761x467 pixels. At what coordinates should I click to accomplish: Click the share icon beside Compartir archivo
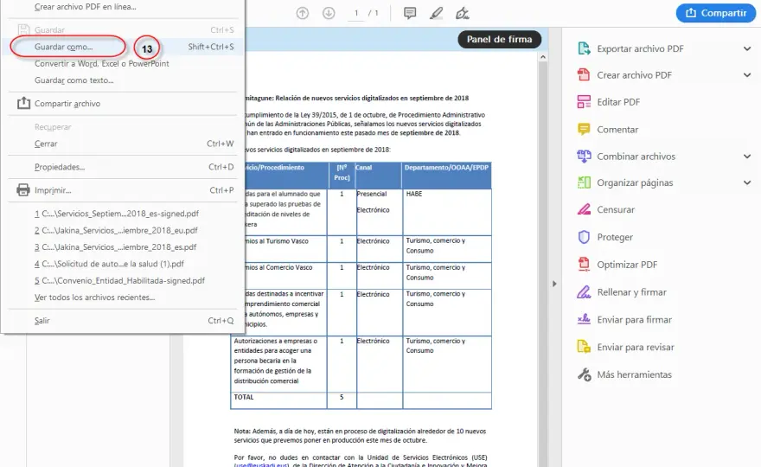(23, 103)
